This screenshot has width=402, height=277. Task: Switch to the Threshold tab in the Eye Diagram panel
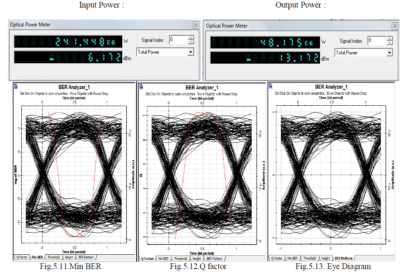[310, 258]
